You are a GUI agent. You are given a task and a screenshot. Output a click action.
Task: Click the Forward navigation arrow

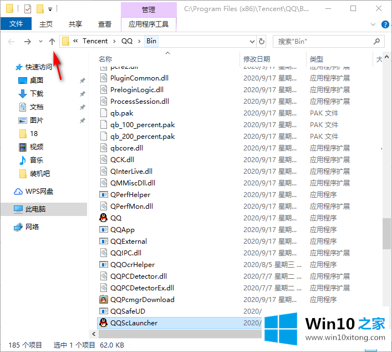(x=28, y=41)
